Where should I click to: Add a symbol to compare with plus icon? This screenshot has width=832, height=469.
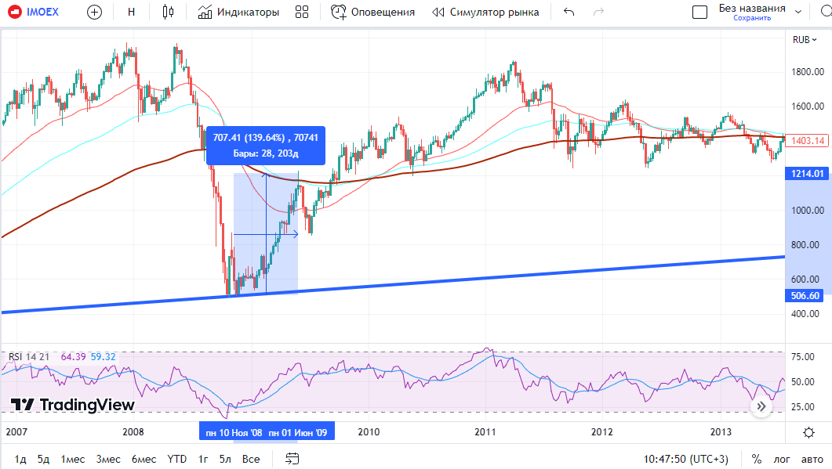point(94,12)
